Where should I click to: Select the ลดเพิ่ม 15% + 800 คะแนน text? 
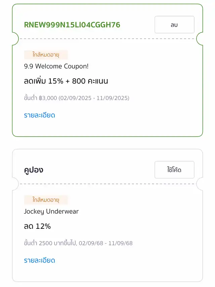click(66, 81)
